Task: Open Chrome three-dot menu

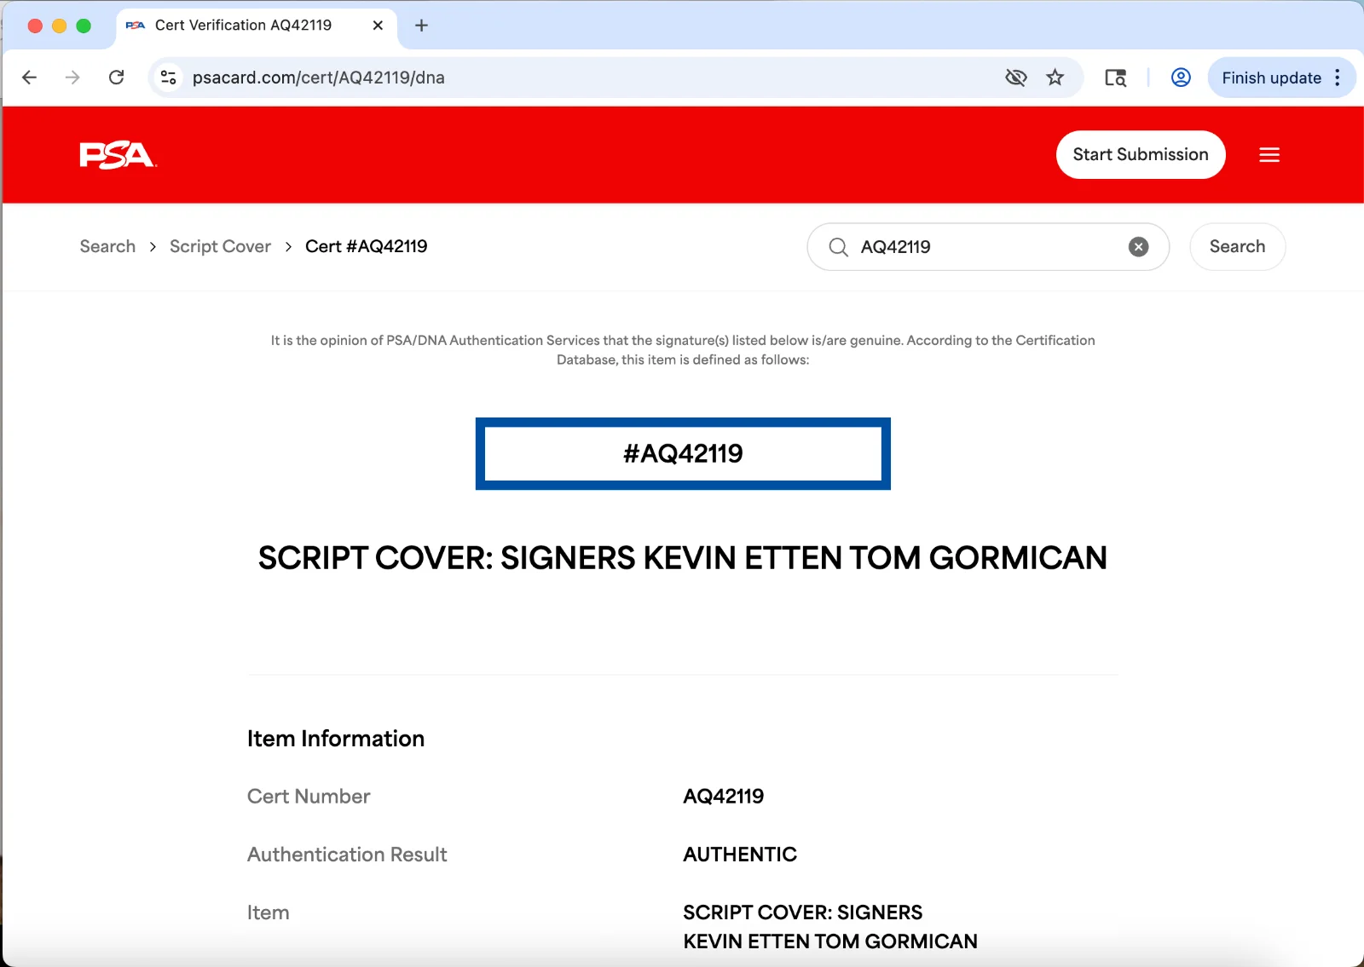Action: coord(1338,78)
